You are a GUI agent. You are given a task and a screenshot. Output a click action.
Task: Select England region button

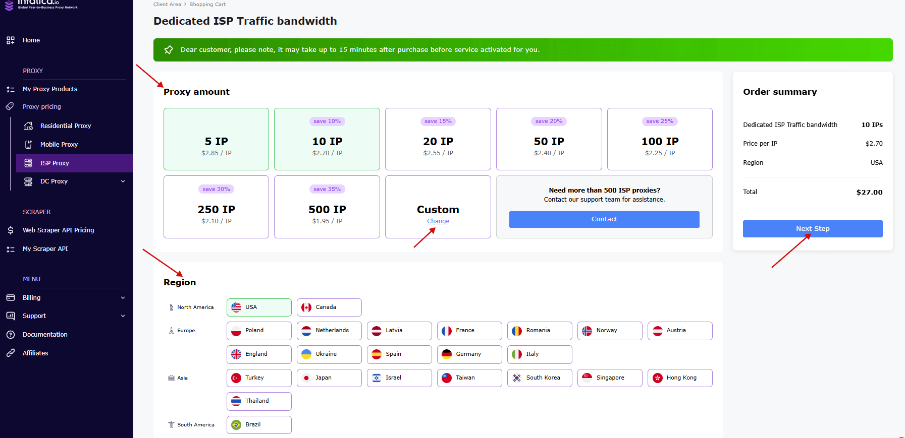[259, 354]
